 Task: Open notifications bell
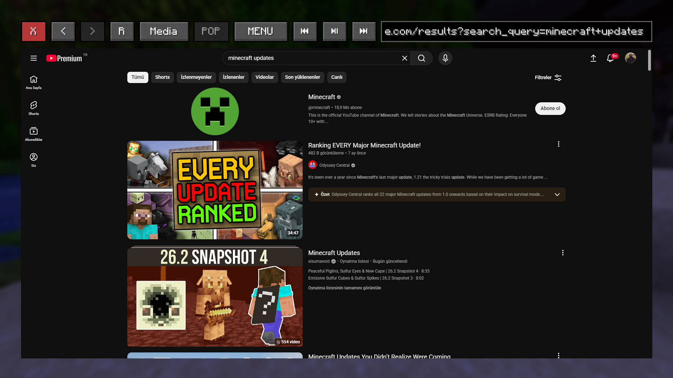pyautogui.click(x=611, y=58)
